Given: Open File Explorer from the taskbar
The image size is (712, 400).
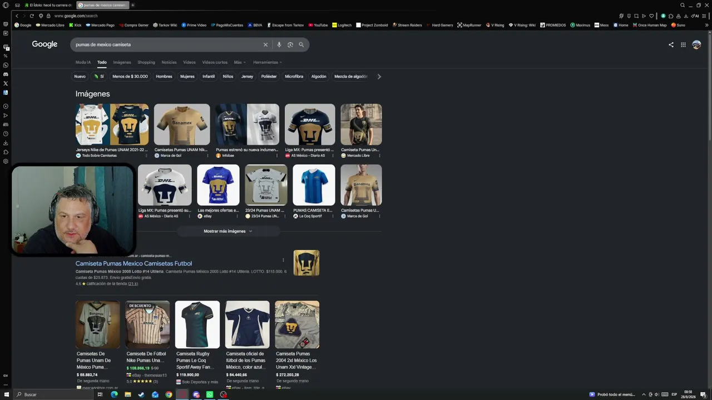Looking at the screenshot, I should tap(128, 394).
